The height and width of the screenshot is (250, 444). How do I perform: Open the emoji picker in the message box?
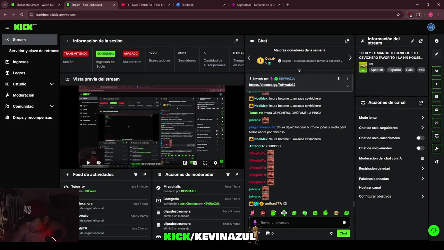[344, 223]
